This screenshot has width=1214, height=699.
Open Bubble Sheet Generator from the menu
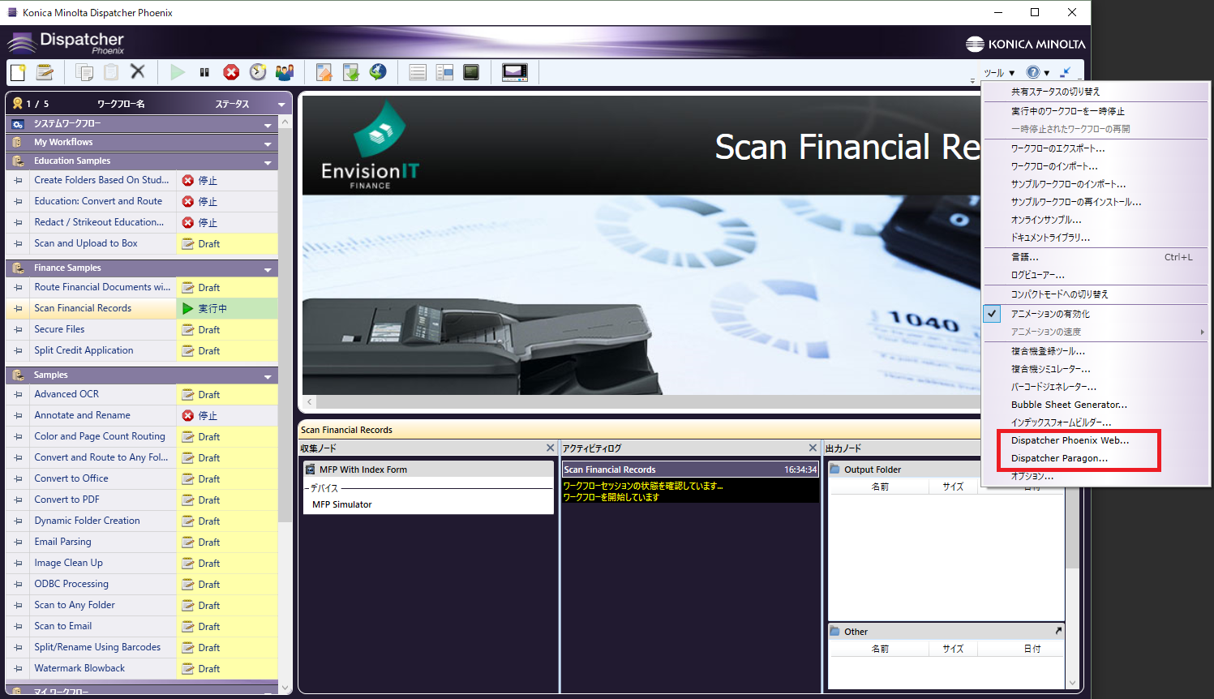pos(1095,405)
